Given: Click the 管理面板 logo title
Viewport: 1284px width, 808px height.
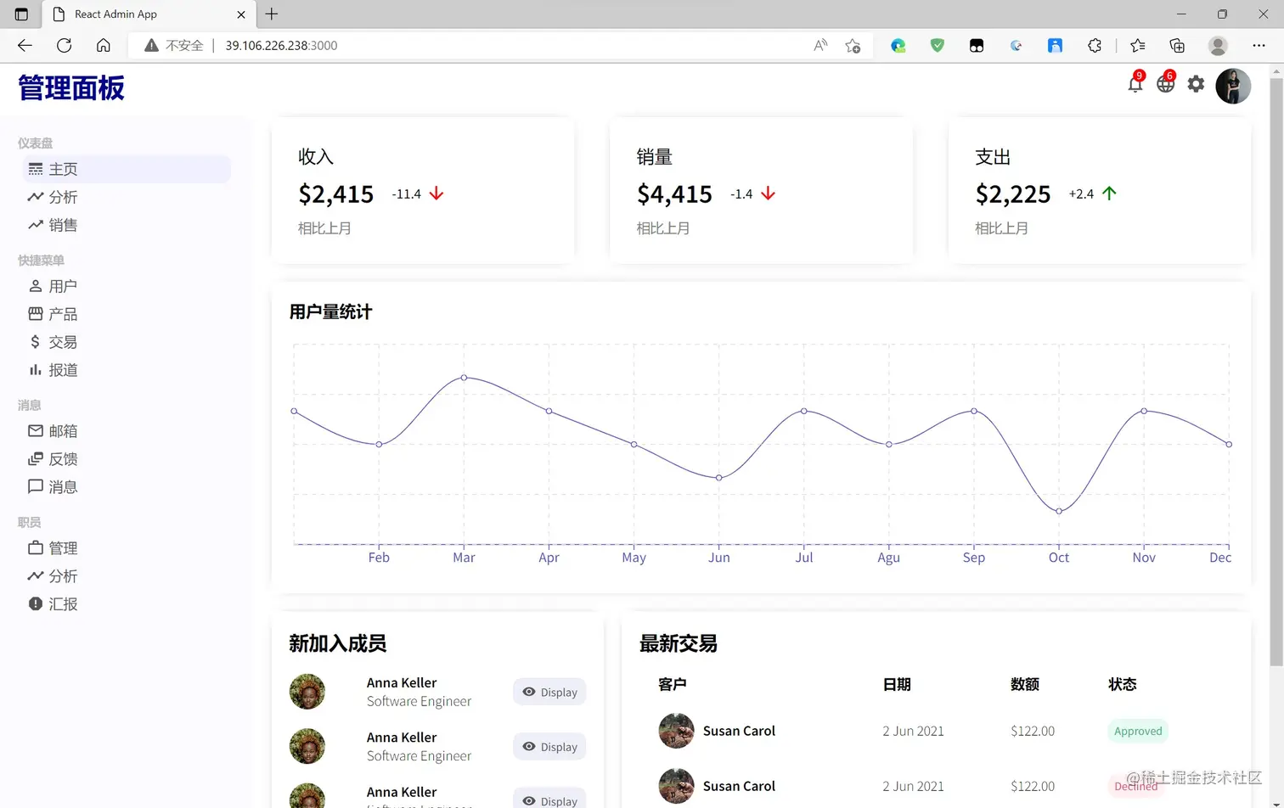Looking at the screenshot, I should click(71, 87).
